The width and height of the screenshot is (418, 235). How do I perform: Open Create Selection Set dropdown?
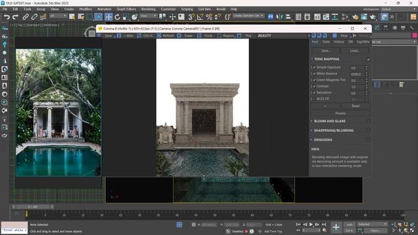pos(248,16)
